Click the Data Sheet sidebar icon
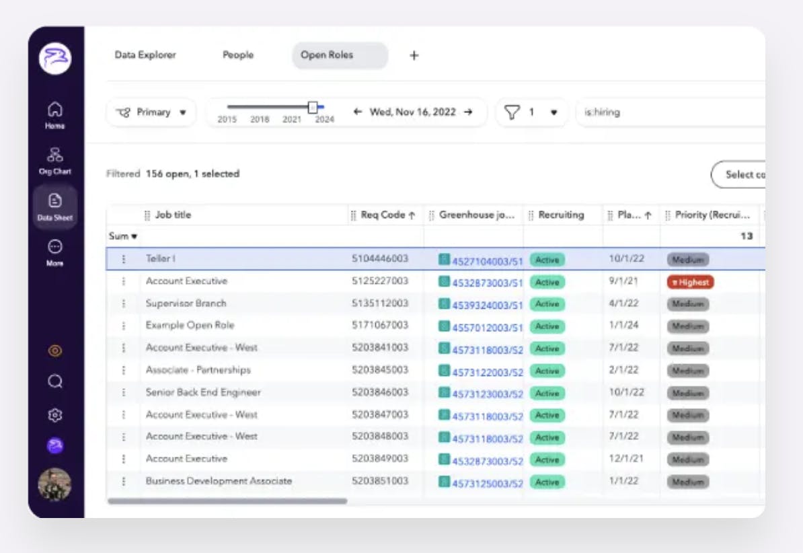 (55, 207)
